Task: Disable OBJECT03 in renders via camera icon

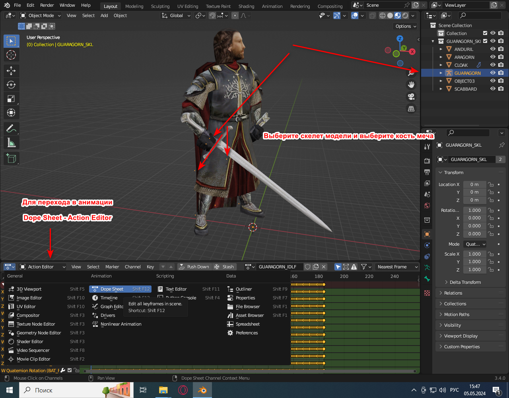Action: [x=501, y=81]
